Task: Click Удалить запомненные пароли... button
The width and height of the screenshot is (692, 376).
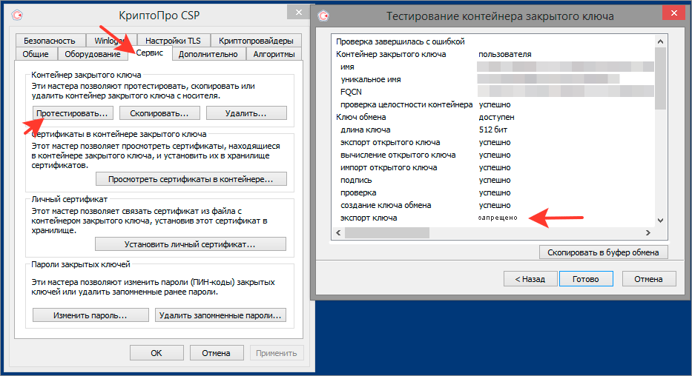Action: click(220, 315)
